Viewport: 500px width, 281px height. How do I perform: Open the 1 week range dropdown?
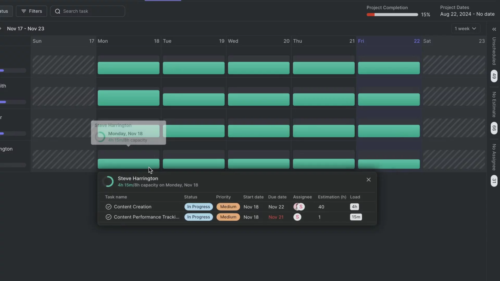(465, 29)
